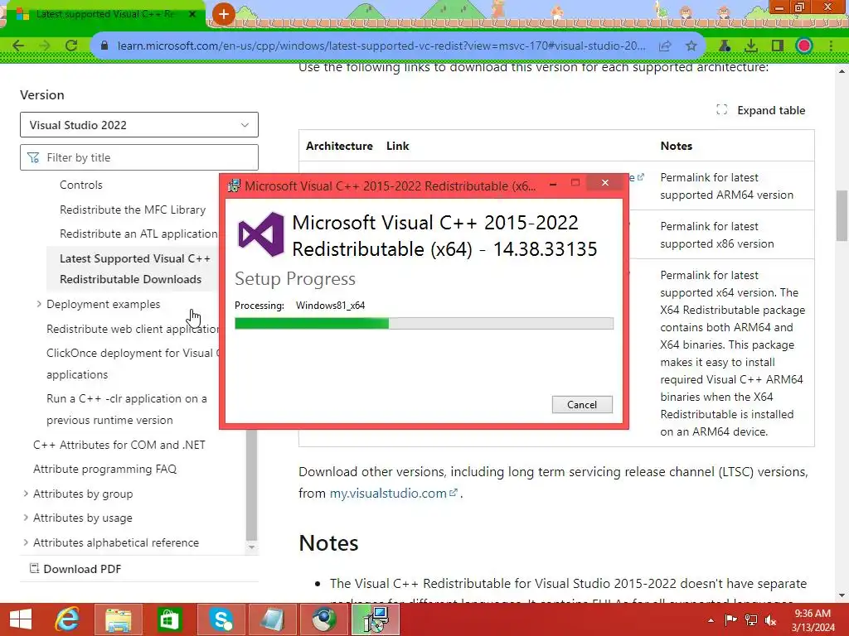Viewport: 849px width, 636px height.
Task: Click the Expand table button
Action: (x=761, y=110)
